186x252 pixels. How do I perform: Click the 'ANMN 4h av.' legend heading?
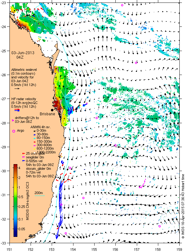41,127
